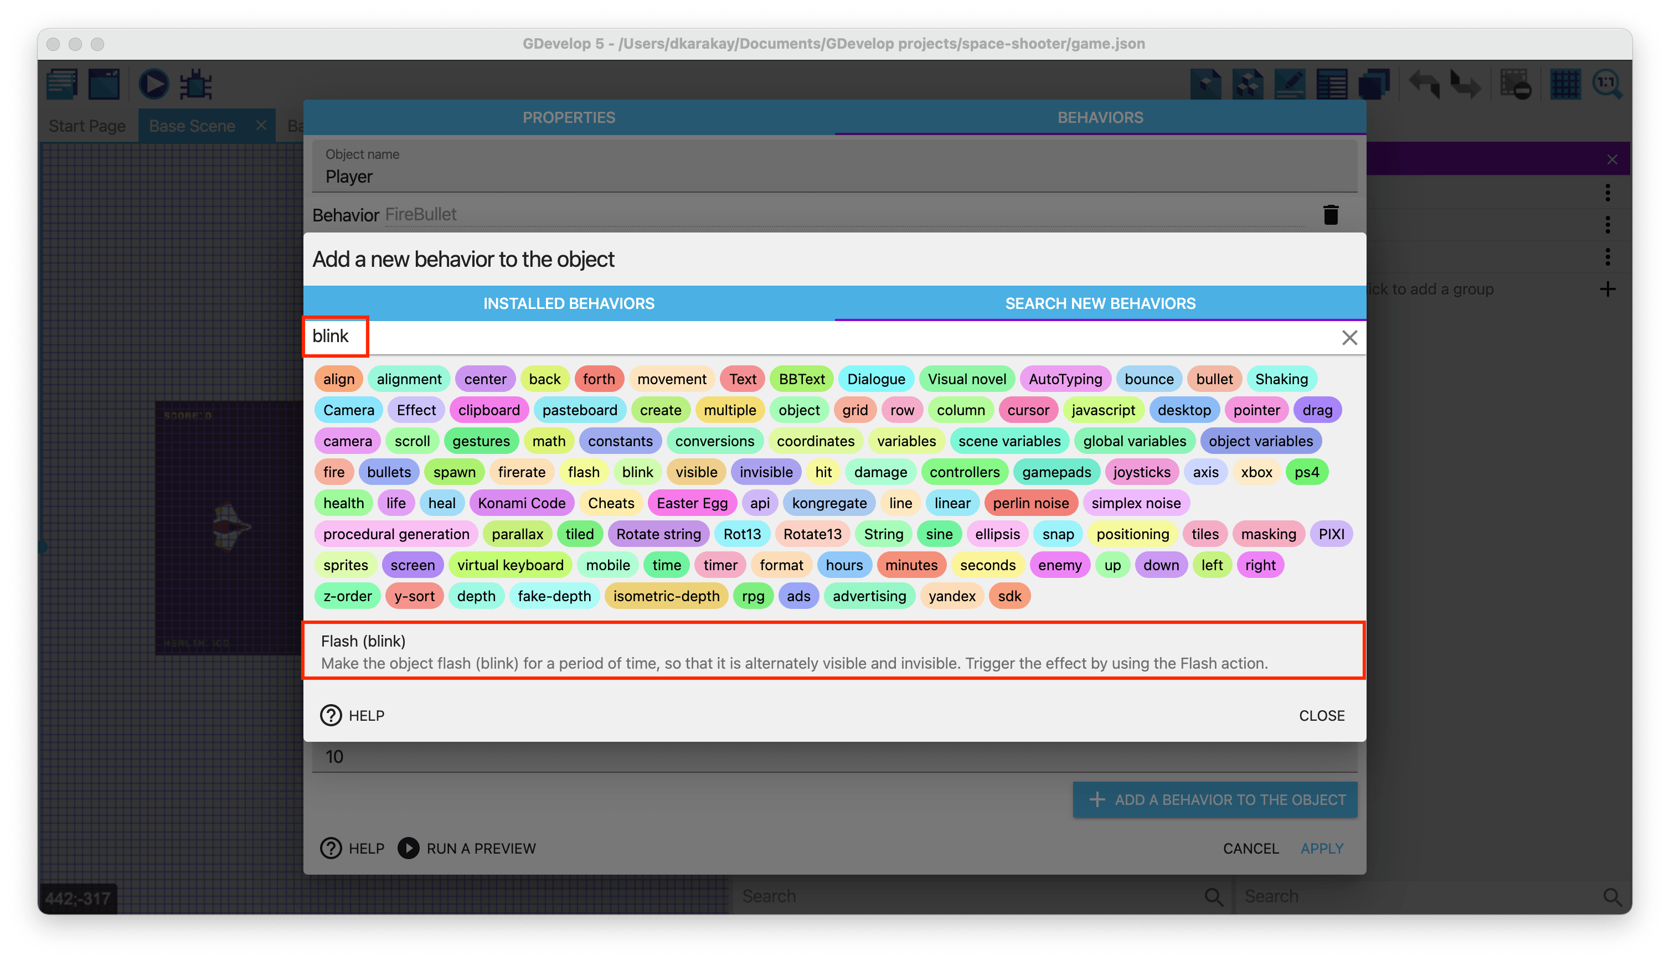The image size is (1670, 961).
Task: Click the preview play button in toolbar
Action: tap(153, 85)
